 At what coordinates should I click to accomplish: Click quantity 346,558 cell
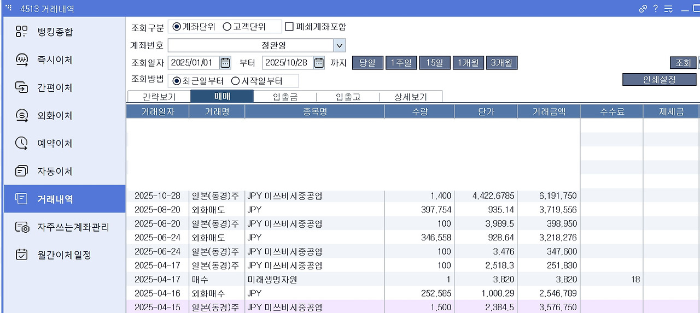419,238
